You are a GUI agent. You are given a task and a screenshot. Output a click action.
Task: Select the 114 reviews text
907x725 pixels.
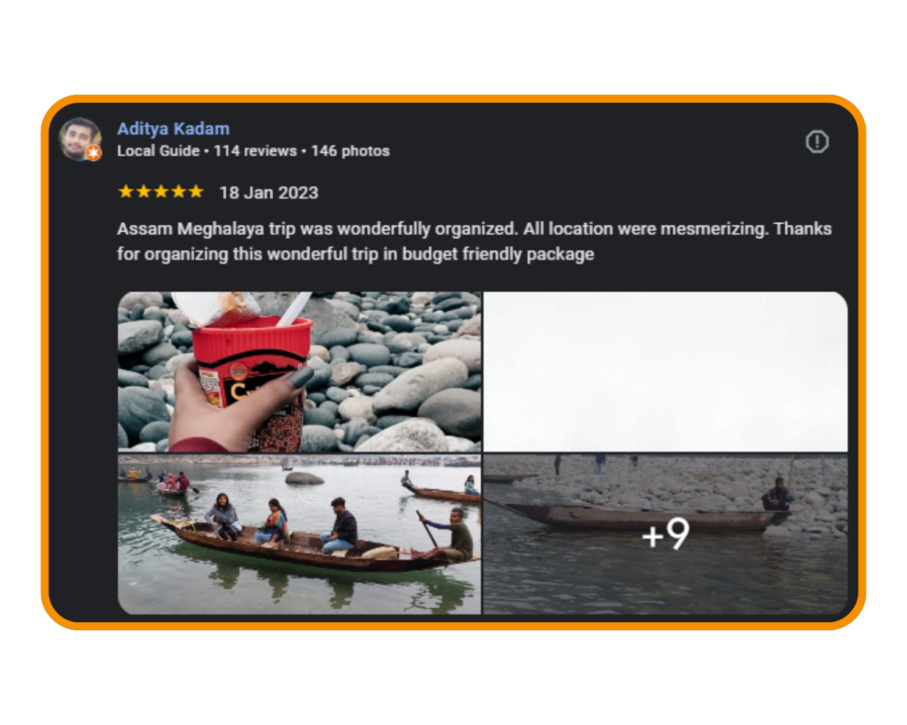pos(255,150)
